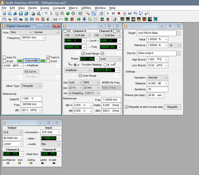This screenshot has width=199, height=175.
Task: Toggle Auto Range under Function Reading Amplitude
Action: 80,76
